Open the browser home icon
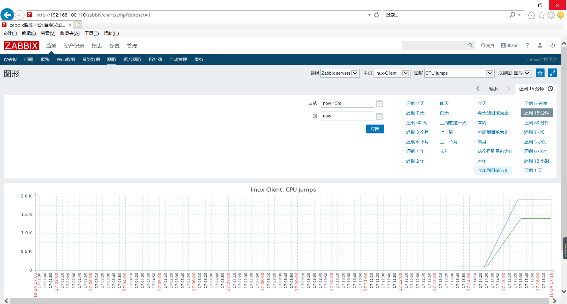Image resolution: width=567 pixels, height=304 pixels. coord(531,15)
